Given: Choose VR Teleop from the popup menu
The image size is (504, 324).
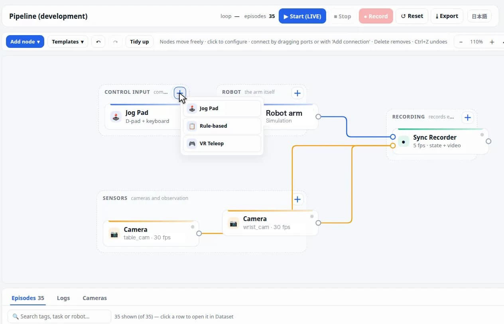Looking at the screenshot, I should pyautogui.click(x=222, y=144).
